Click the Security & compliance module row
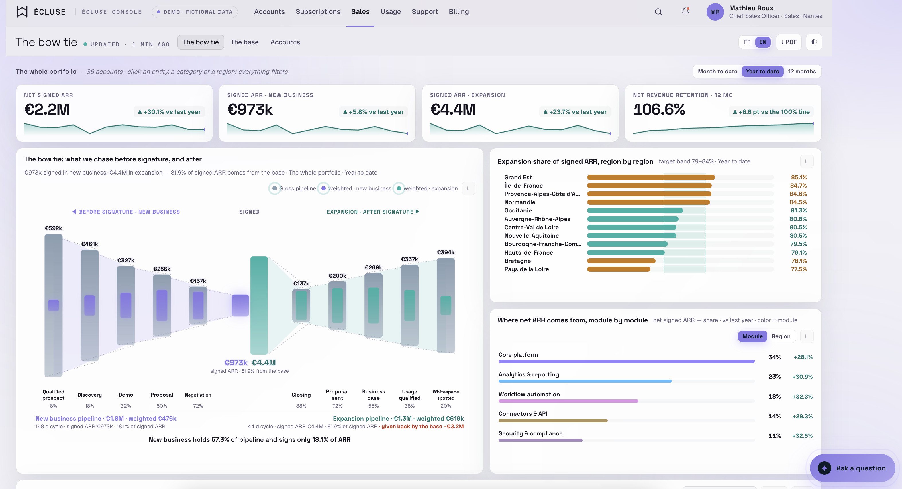This screenshot has height=489, width=902. click(x=656, y=437)
